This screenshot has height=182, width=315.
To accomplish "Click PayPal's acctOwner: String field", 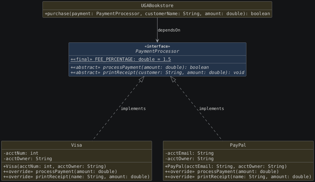I will pyautogui.click(x=189, y=159).
